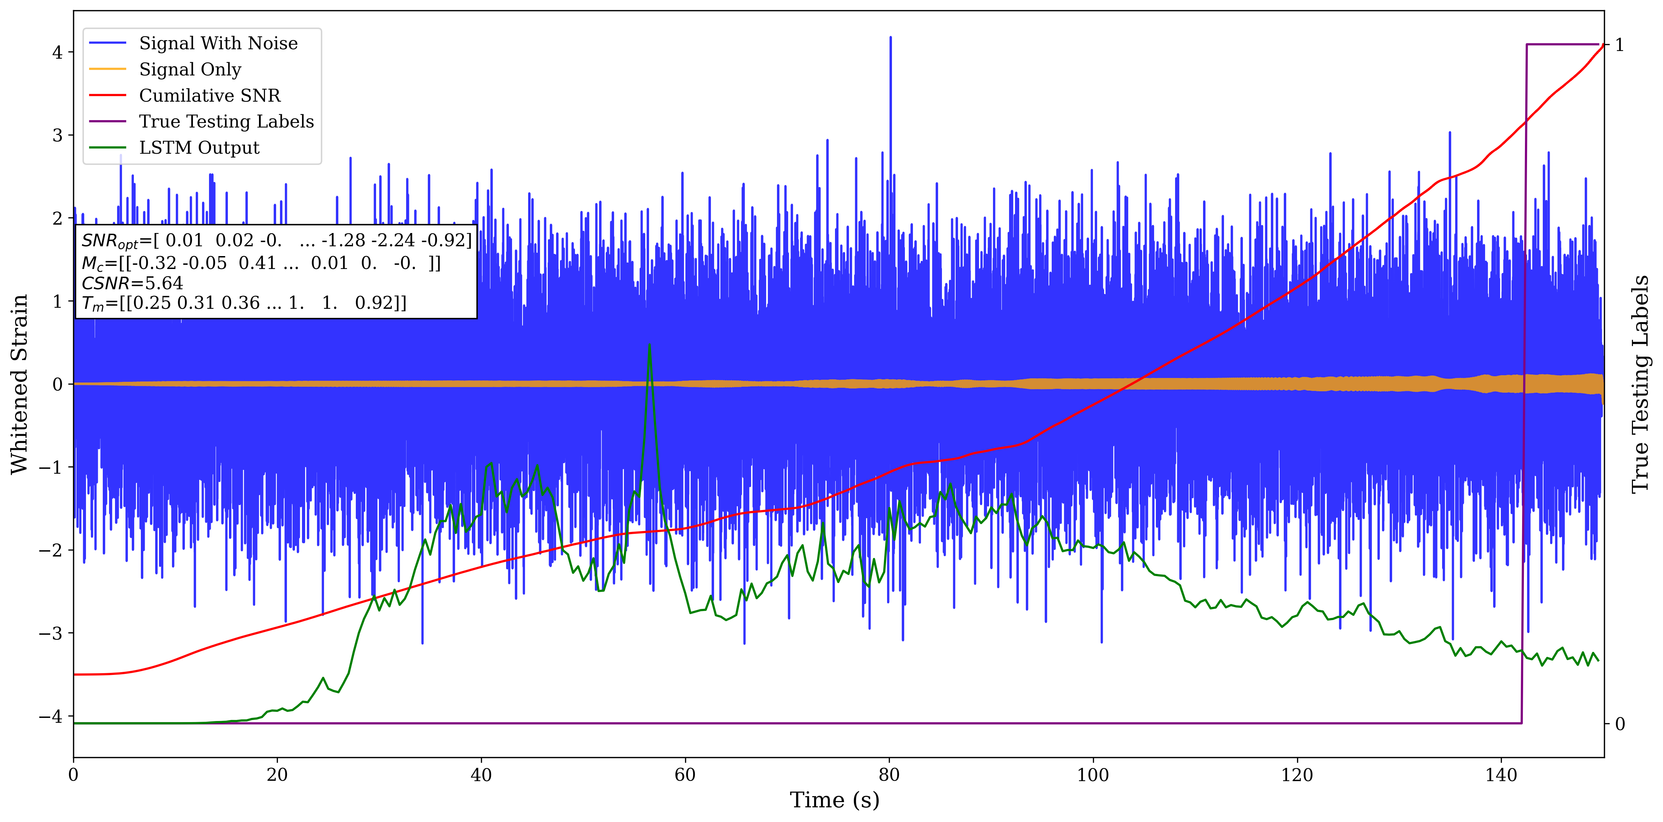
Task: Click the right axis tick label 1
Action: (x=1619, y=44)
